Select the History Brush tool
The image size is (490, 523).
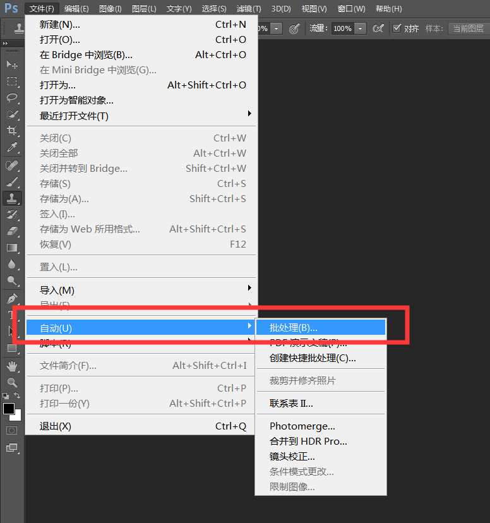[x=12, y=215]
